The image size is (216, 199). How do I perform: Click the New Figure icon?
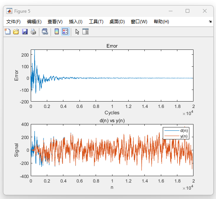(7, 31)
